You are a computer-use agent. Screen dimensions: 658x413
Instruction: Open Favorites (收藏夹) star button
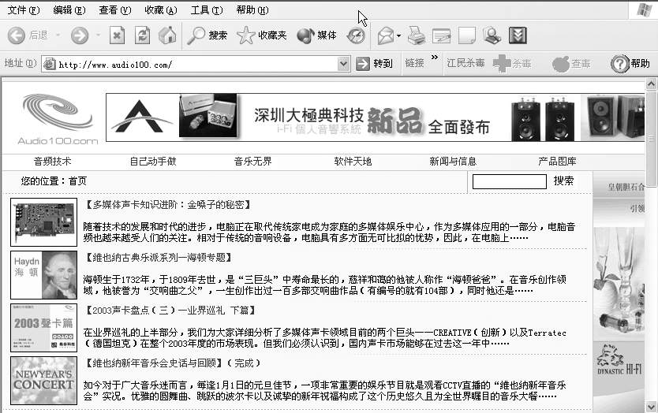pyautogui.click(x=262, y=35)
